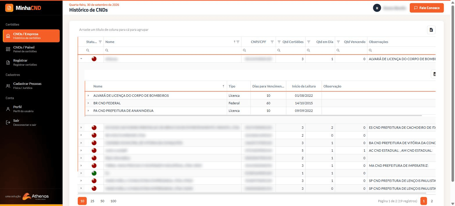Expand the BR CND FEDERAL row
455x206 pixels.
point(88,103)
